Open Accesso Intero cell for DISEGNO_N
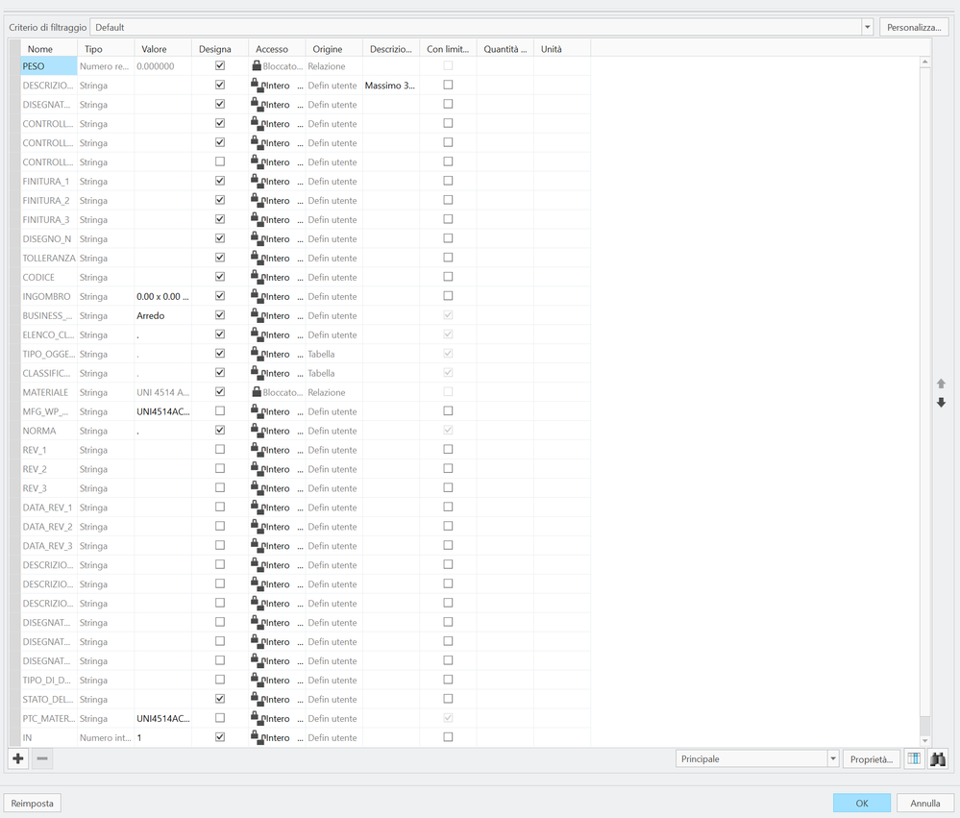The width and height of the screenshot is (960, 818). 277,238
